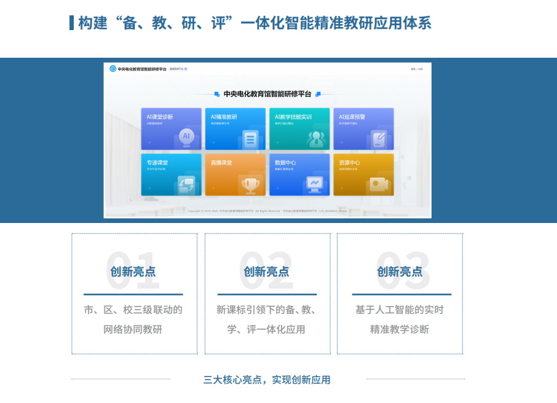Click the monitor chart icon in 数据中心
557x403 pixels.
[x=315, y=184]
